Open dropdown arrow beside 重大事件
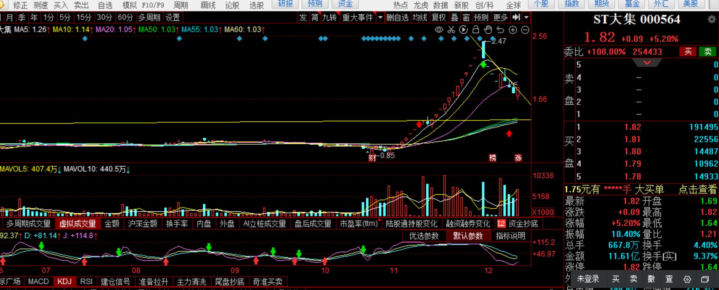The image size is (719, 290). pyautogui.click(x=381, y=18)
